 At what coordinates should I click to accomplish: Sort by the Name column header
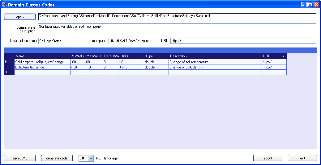pos(42,56)
